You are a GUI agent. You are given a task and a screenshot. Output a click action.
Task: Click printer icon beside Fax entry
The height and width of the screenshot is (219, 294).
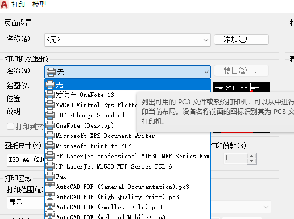[x=50, y=176]
